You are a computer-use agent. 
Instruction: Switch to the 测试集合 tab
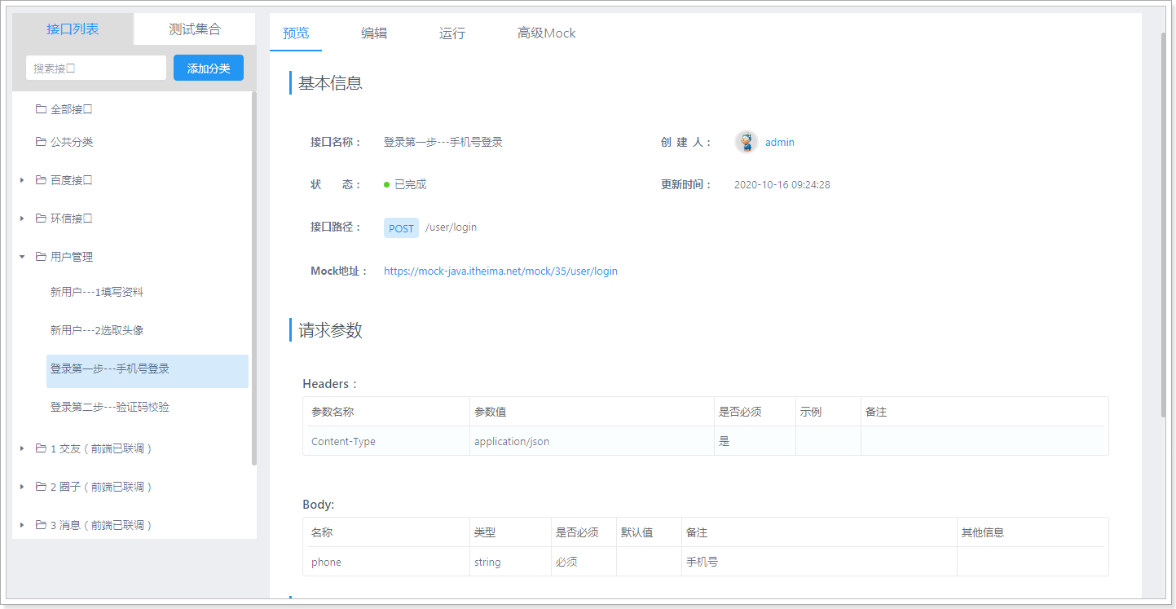(x=196, y=28)
